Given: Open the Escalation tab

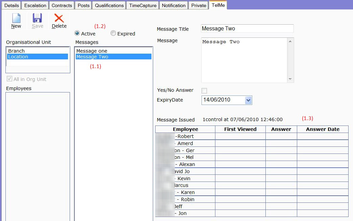Looking at the screenshot, I should pos(35,5).
